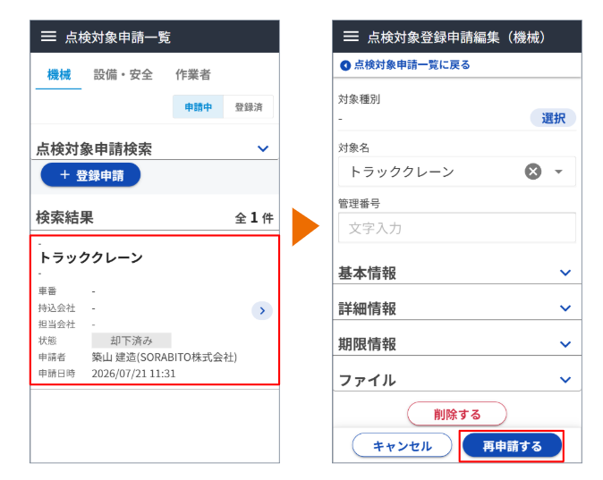Switch to 設備・安全 tab
This screenshot has height=480, width=603.
tap(123, 74)
